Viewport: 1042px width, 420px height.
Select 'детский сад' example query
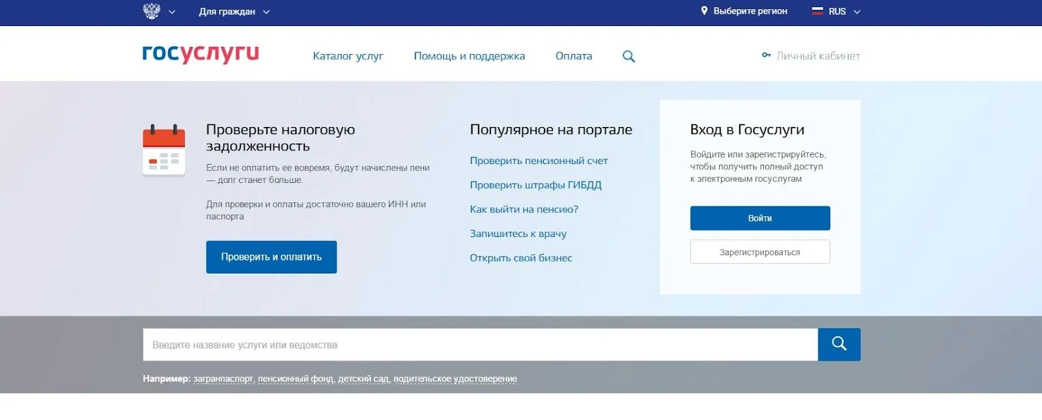(363, 379)
